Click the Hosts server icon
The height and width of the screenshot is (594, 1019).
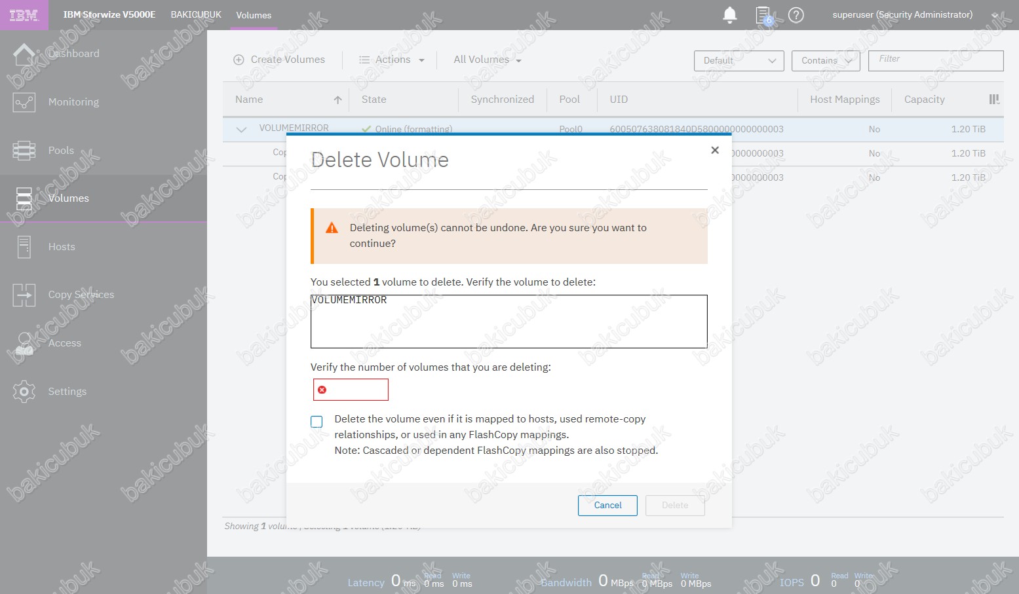[24, 247]
